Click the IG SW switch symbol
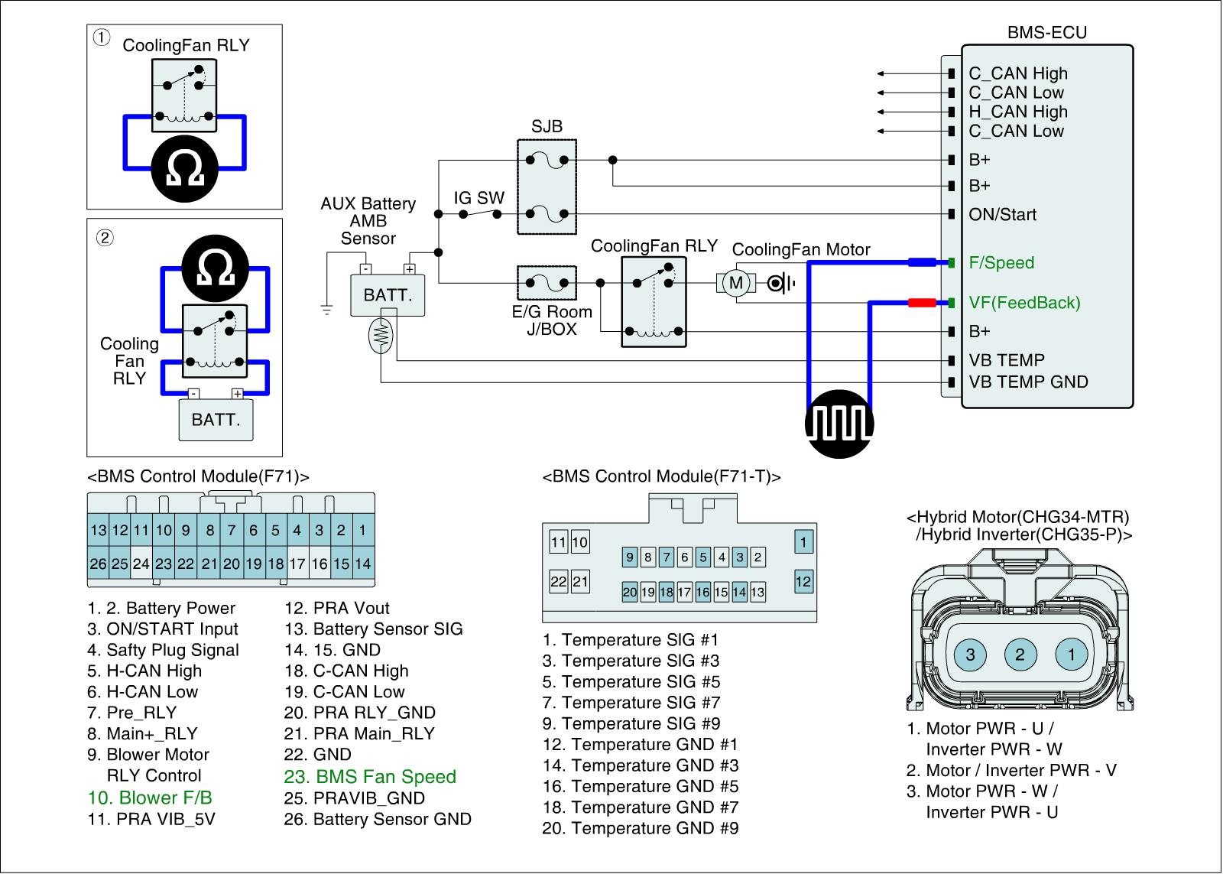1223x874 pixels. (479, 215)
